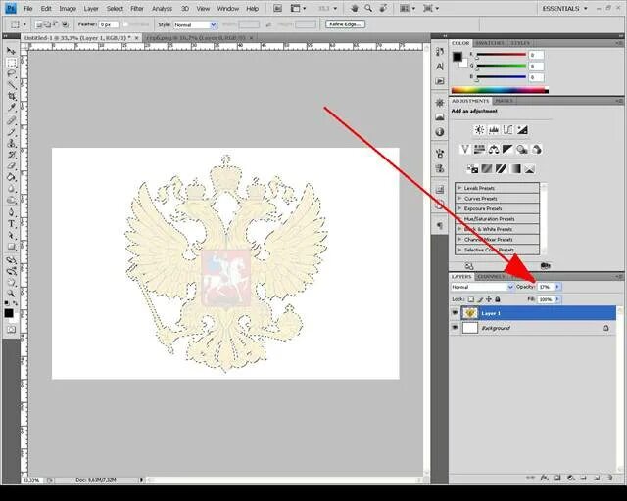
Task: Click the red R color slider
Action: click(x=502, y=55)
